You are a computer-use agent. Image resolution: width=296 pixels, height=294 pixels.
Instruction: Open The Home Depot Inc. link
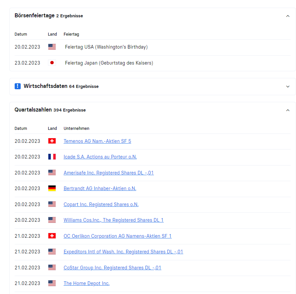[x=86, y=283]
